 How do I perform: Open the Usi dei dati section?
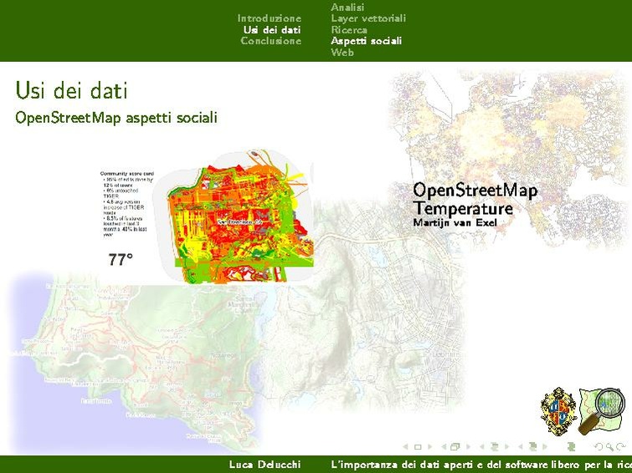[x=272, y=30]
